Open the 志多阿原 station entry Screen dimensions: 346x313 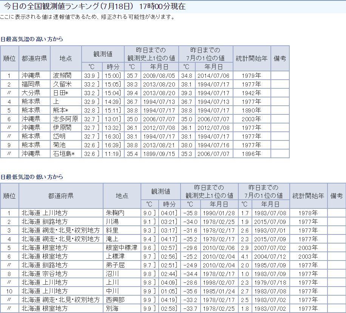[x=65, y=119]
